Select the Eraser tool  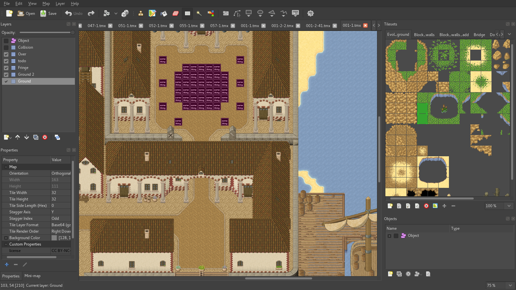coord(175,13)
